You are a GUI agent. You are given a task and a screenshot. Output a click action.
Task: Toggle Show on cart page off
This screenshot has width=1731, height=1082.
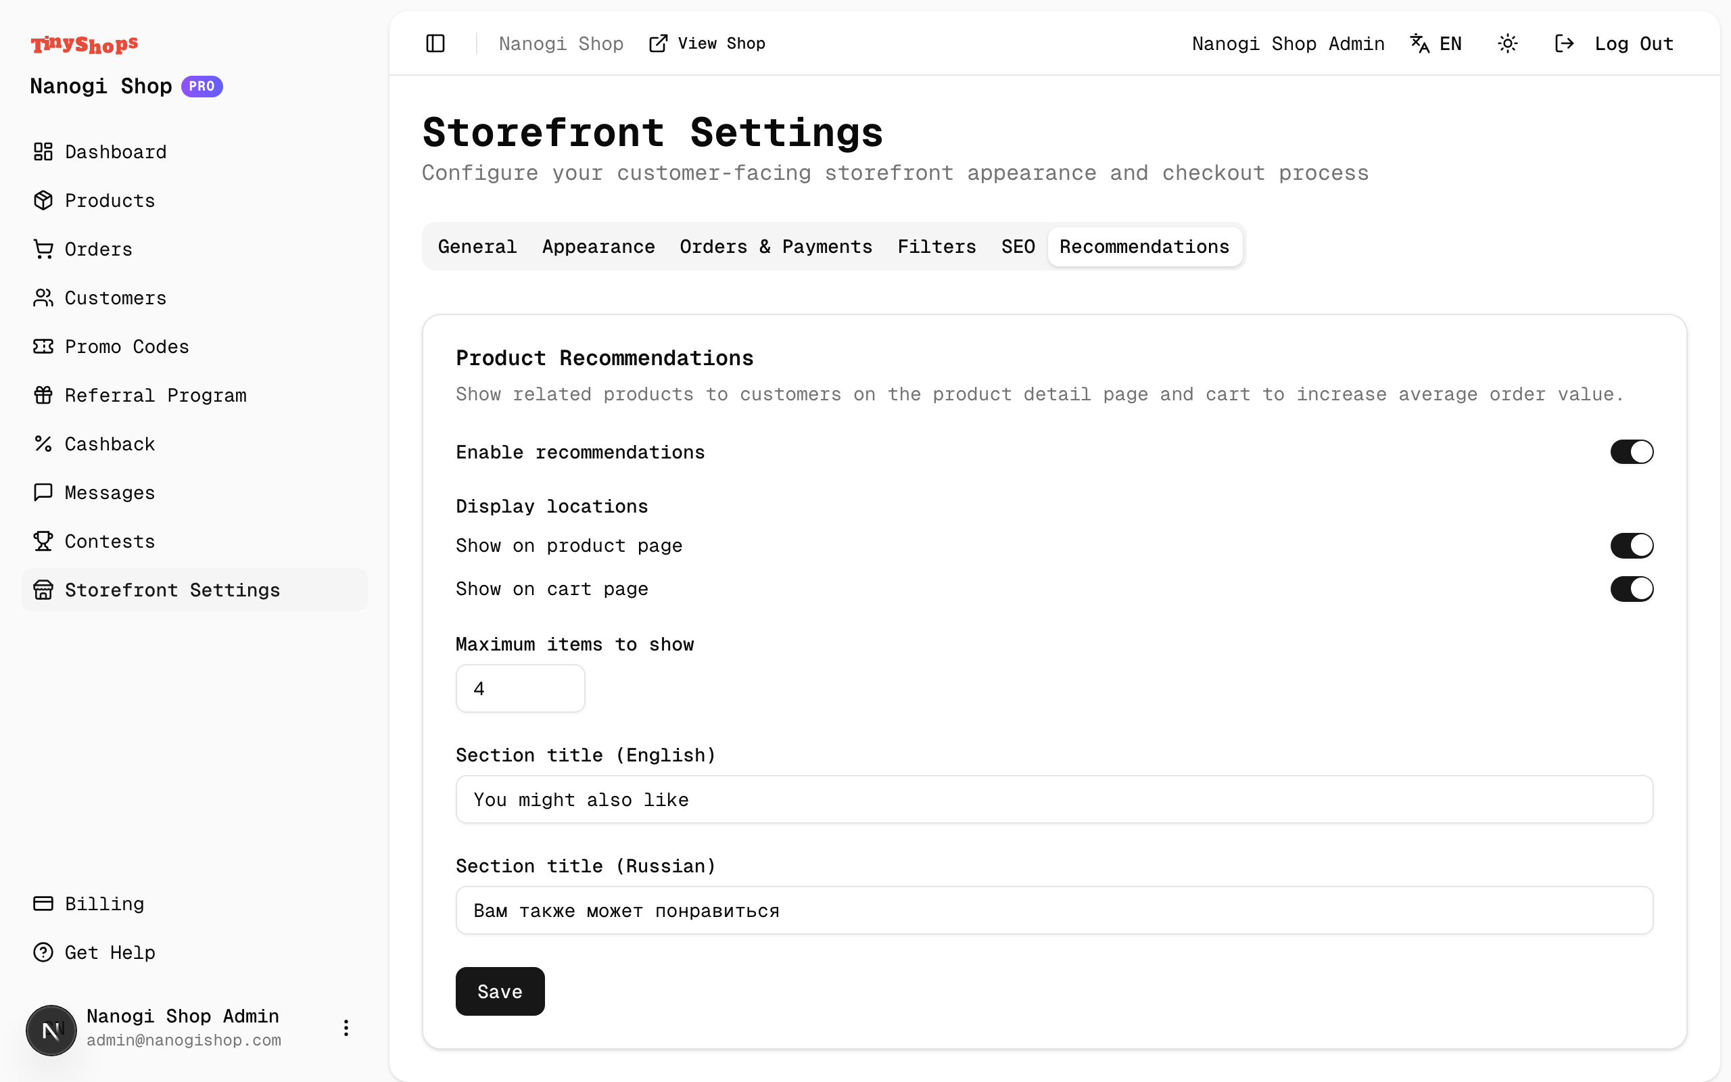[x=1632, y=588]
